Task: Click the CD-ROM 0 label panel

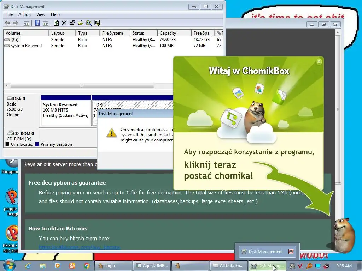Action: pos(22,135)
